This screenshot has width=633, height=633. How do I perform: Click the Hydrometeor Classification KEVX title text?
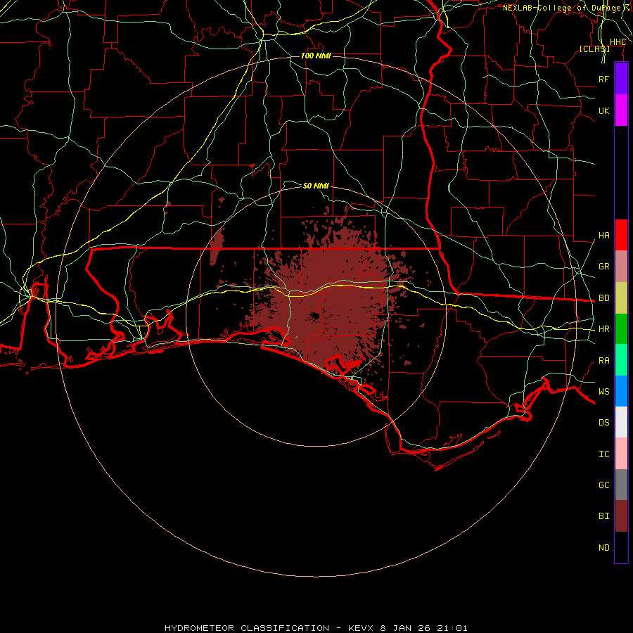pyautogui.click(x=316, y=628)
